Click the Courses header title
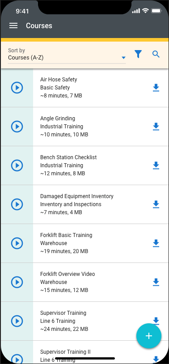This screenshot has width=169, height=364. tap(39, 25)
